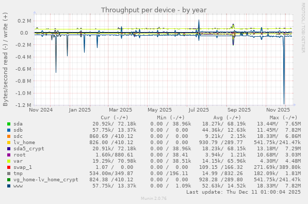The height and width of the screenshot is (204, 308).
Task: Click the dark green vg_home-lv_home_crypt swatch
Action: [9, 180]
